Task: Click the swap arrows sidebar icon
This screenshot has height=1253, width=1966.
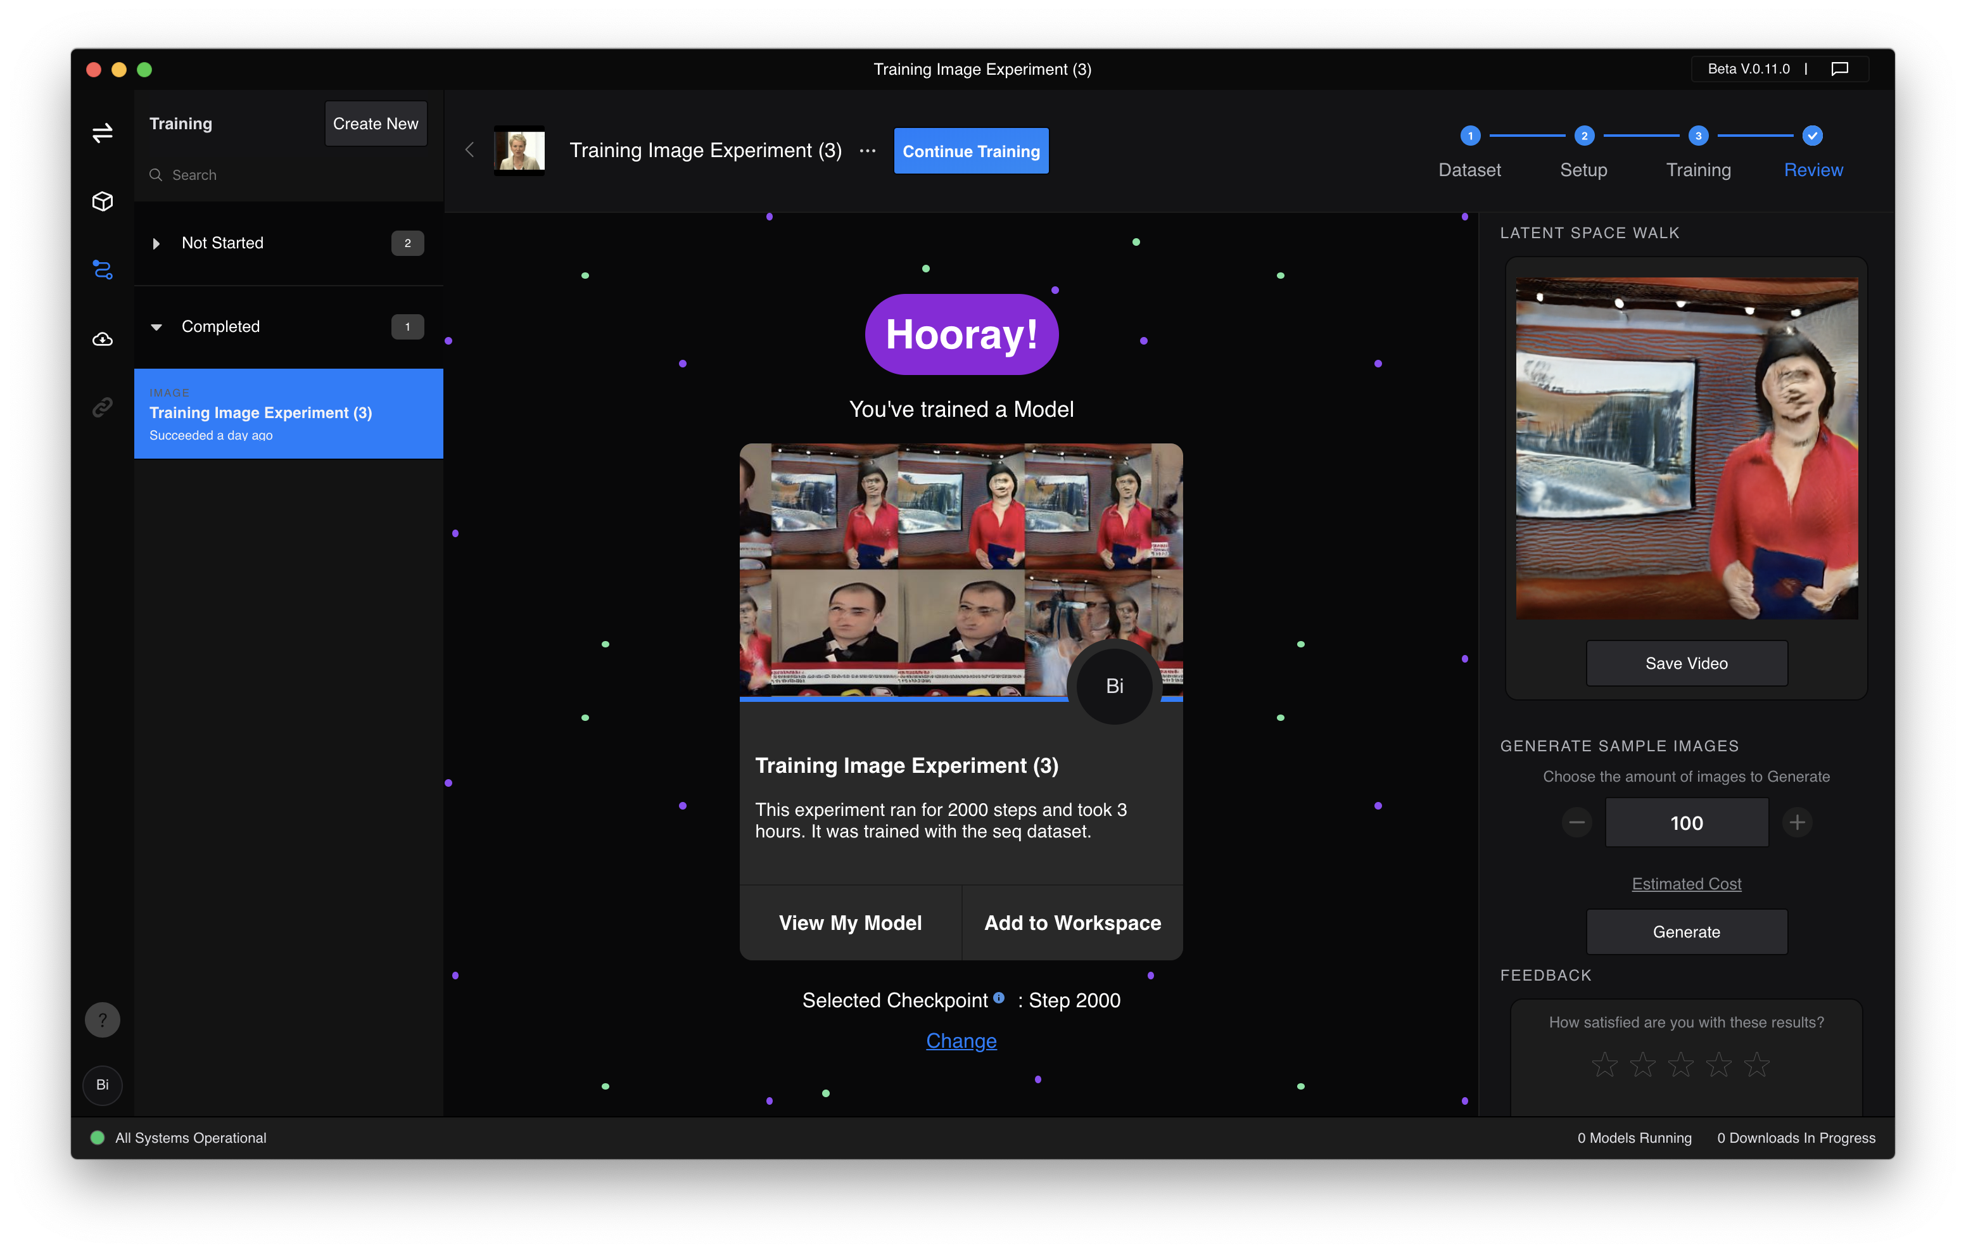Action: 102,133
